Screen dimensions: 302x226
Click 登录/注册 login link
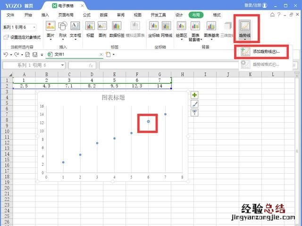point(255,5)
